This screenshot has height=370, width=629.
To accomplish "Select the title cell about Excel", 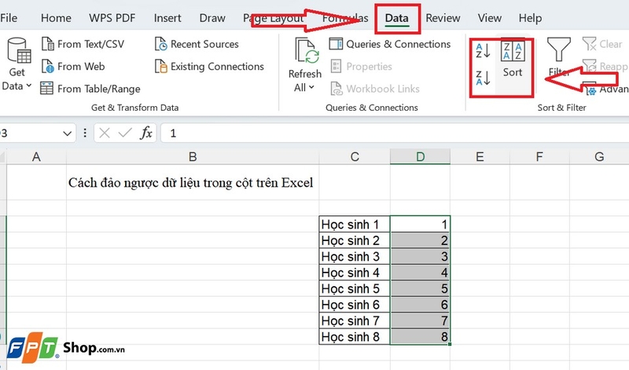I will click(193, 182).
